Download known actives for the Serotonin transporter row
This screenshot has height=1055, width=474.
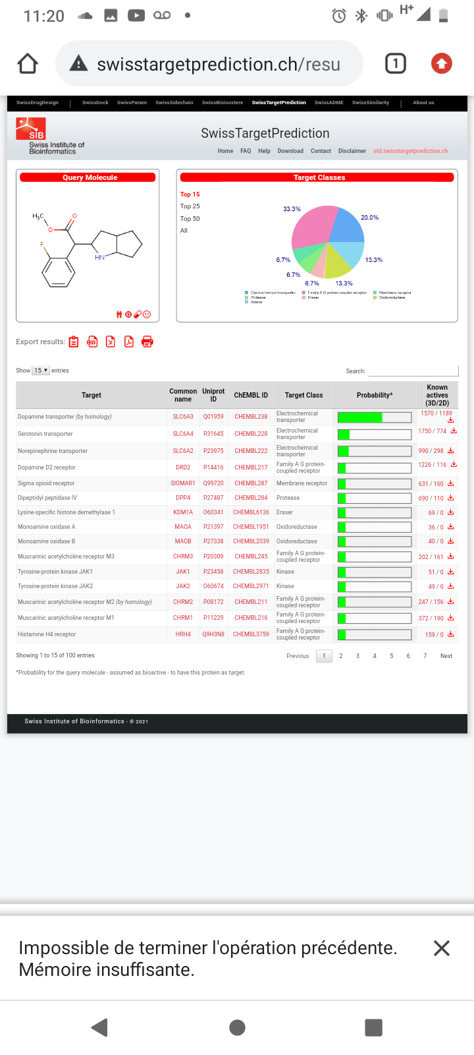[454, 431]
